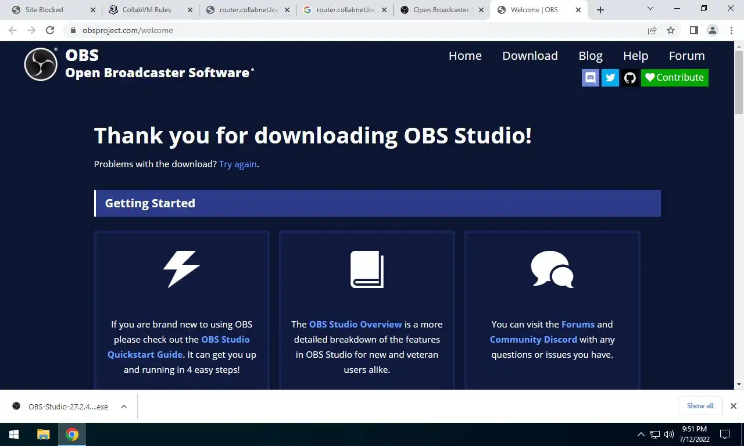Switch to the Open Broadcaster tab

click(x=441, y=10)
